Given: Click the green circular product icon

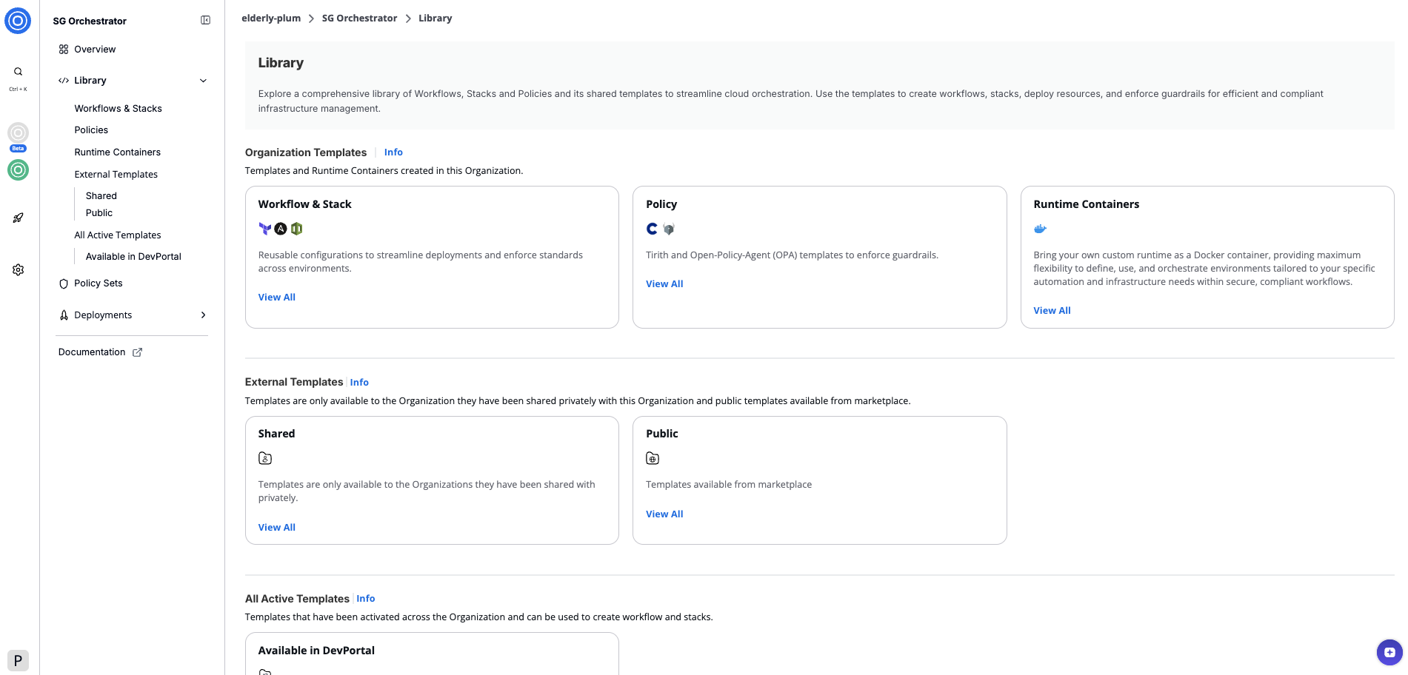Looking at the screenshot, I should click(18, 170).
